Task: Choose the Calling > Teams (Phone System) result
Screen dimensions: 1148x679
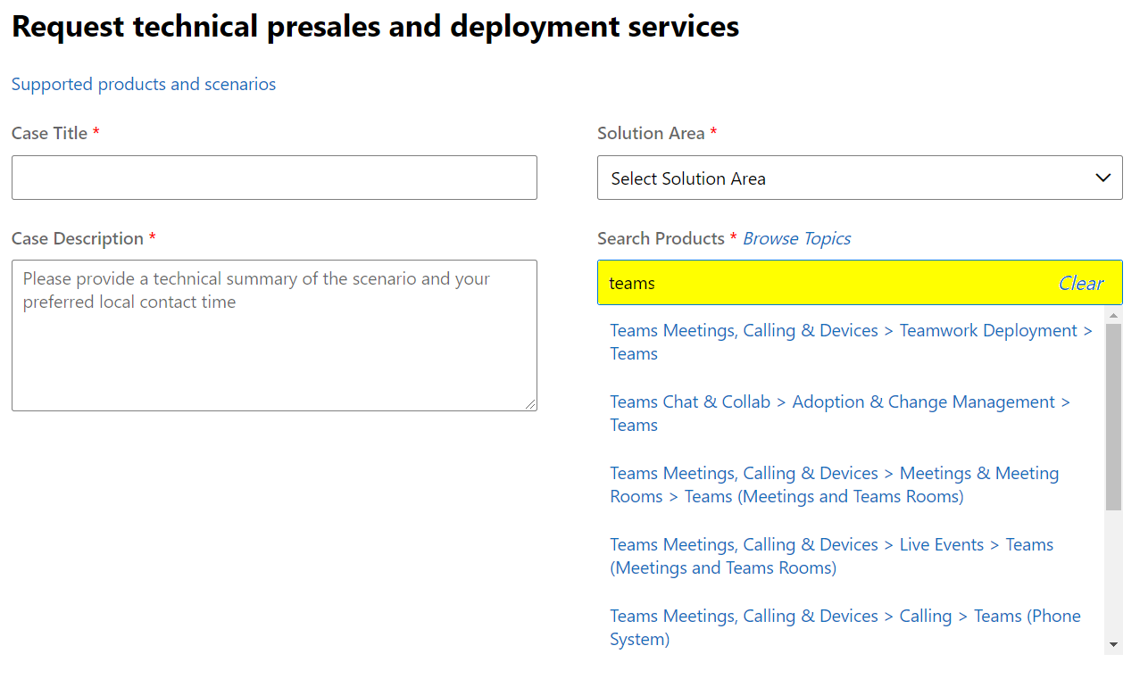Action: click(x=844, y=627)
